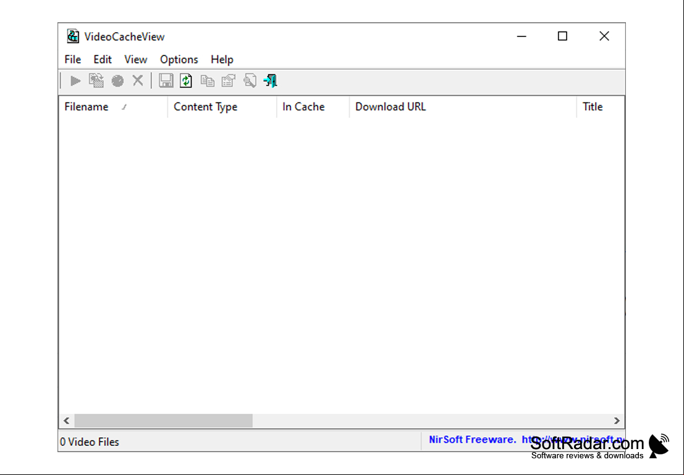Sort by the Filename column header
Viewport: 684px width, 475px height.
(113, 107)
